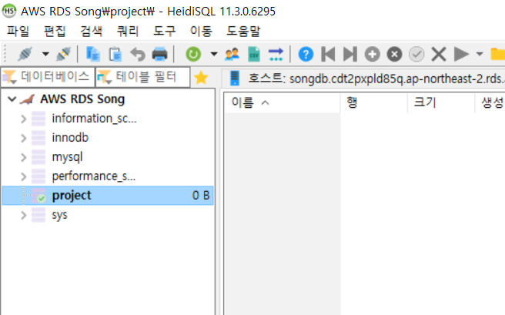Click the CSV import icon
Image resolution: width=505 pixels, height=315 pixels.
(254, 54)
